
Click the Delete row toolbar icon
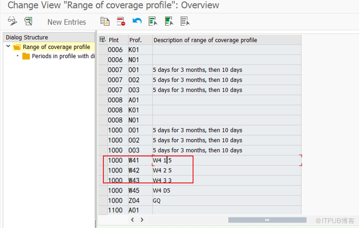click(x=121, y=21)
